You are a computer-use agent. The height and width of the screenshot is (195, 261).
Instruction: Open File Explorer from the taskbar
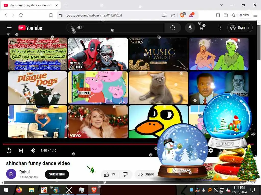(31, 190)
